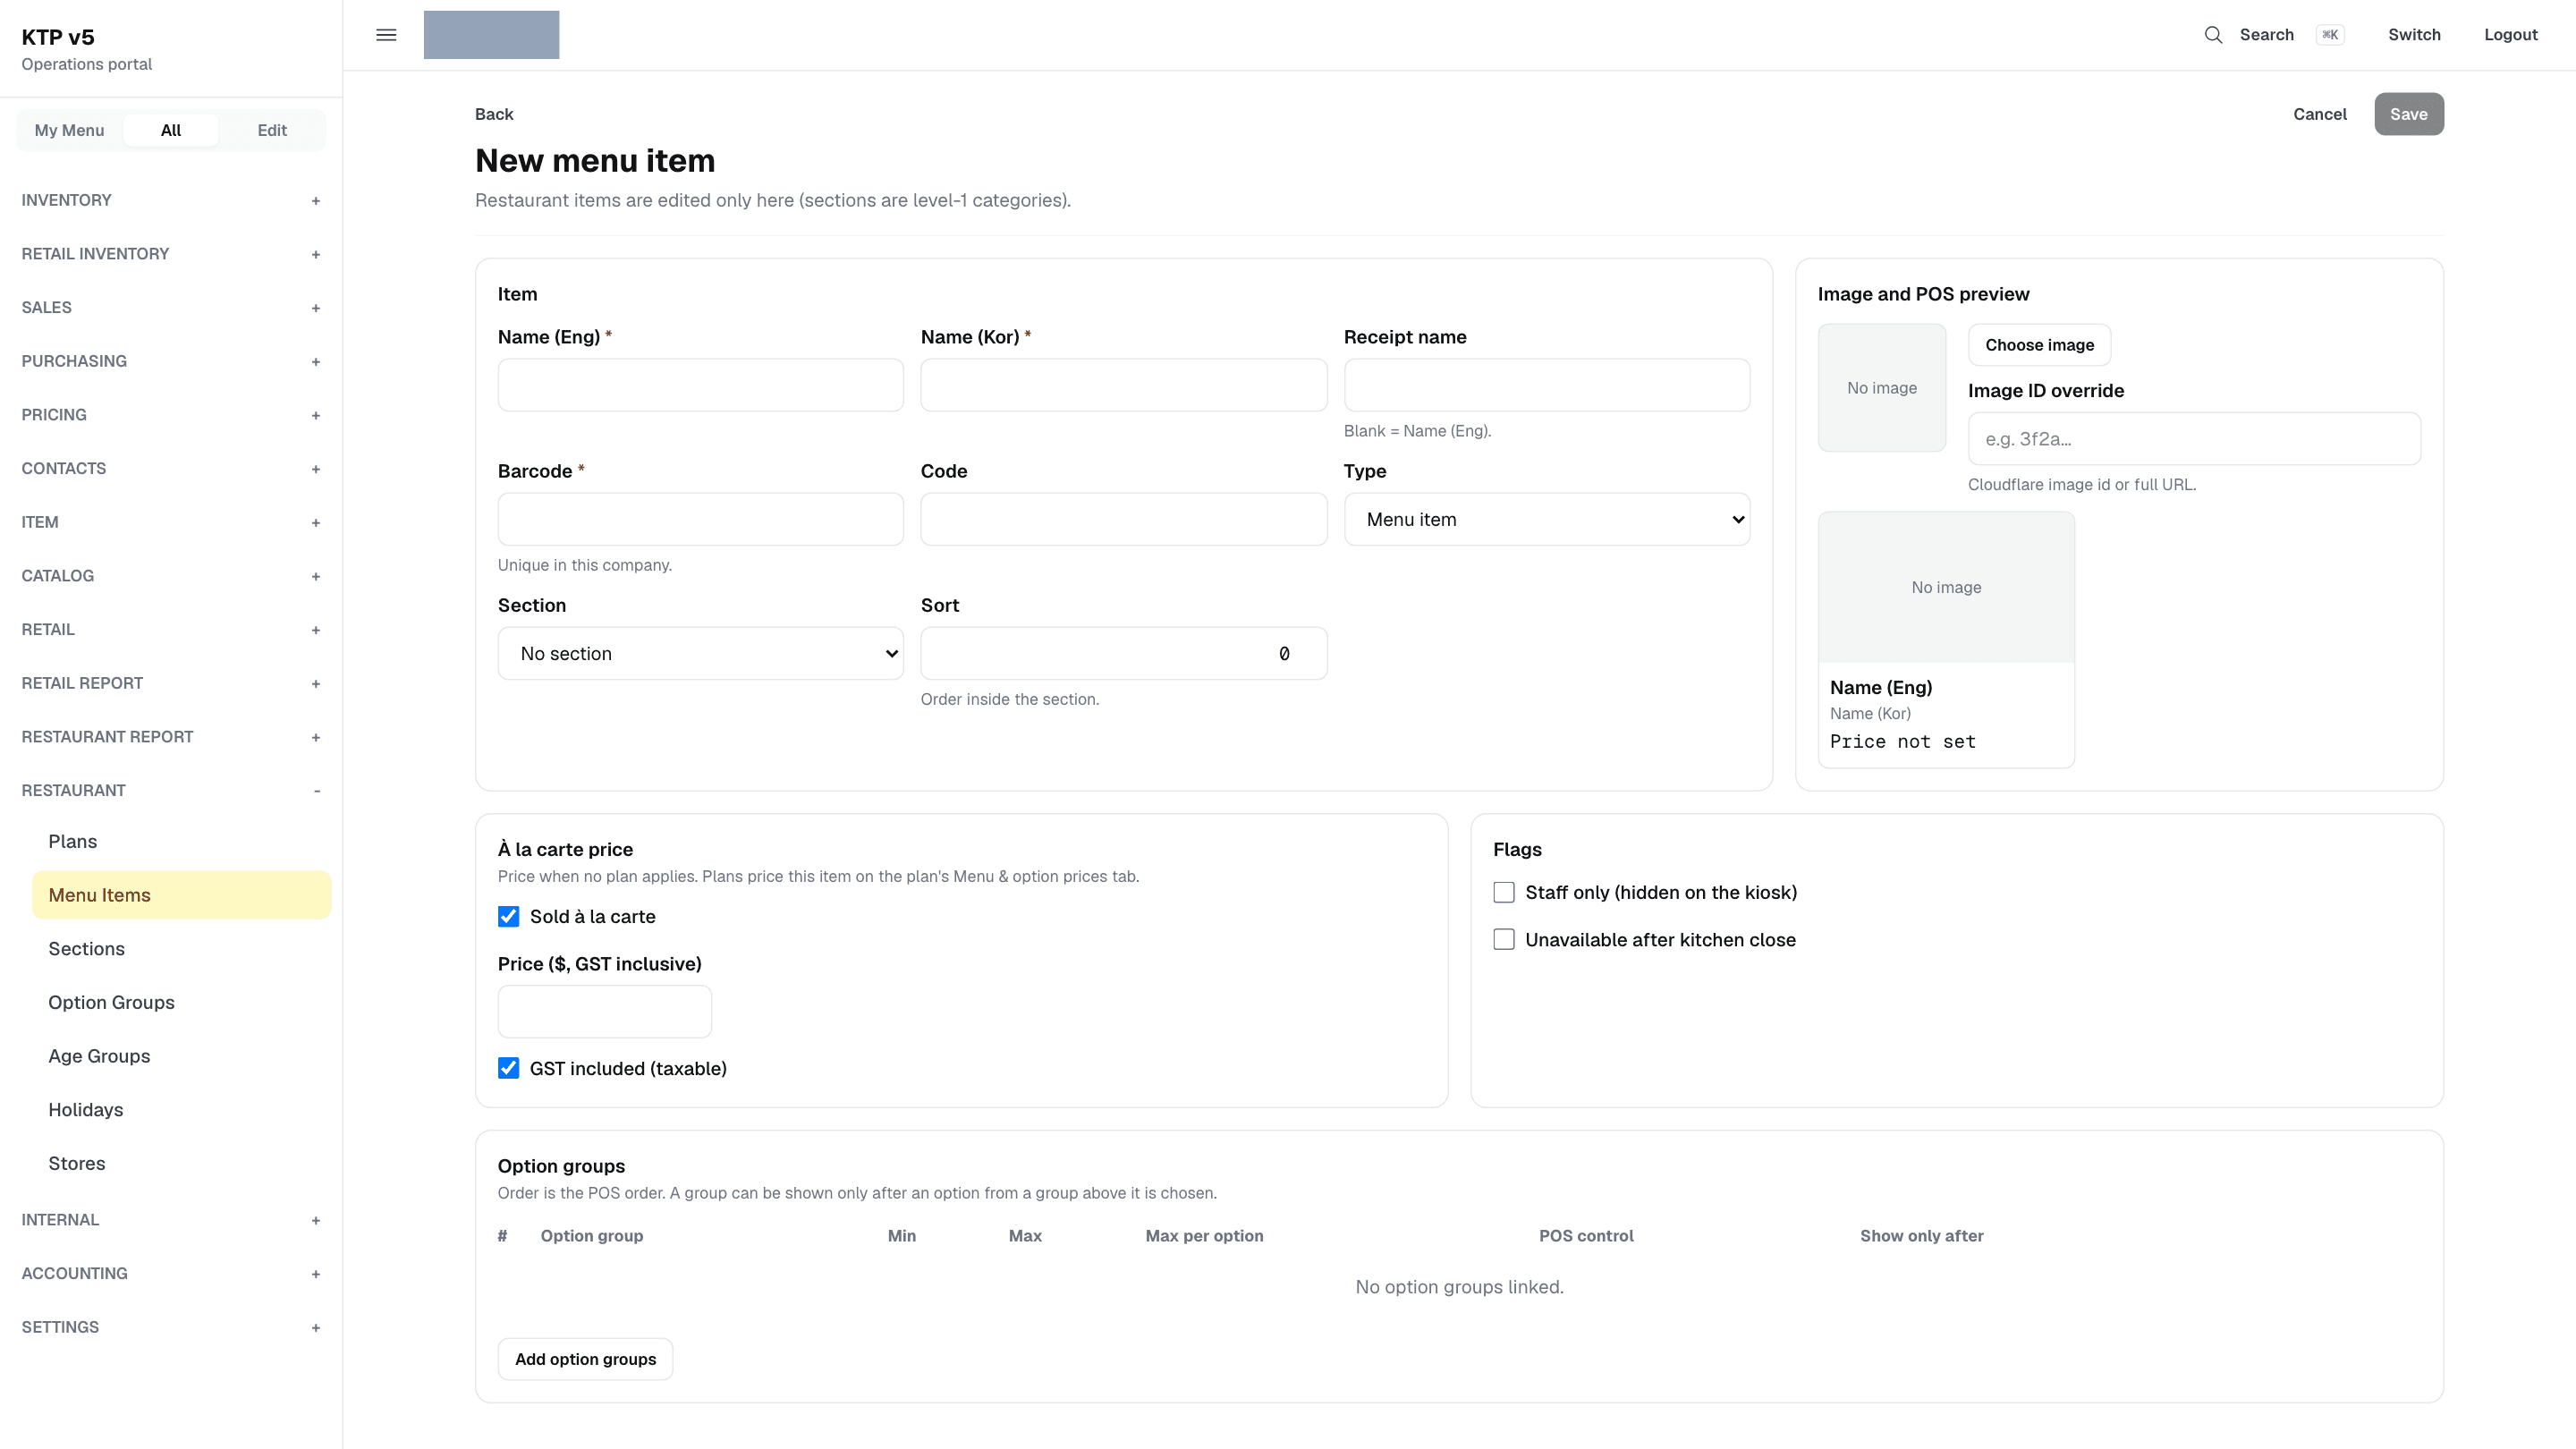The height and width of the screenshot is (1449, 2576).
Task: Open Search in the top bar
Action: [x=2266, y=35]
